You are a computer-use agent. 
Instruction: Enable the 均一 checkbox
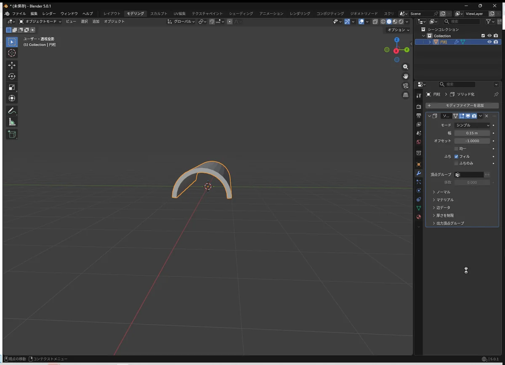tap(456, 149)
